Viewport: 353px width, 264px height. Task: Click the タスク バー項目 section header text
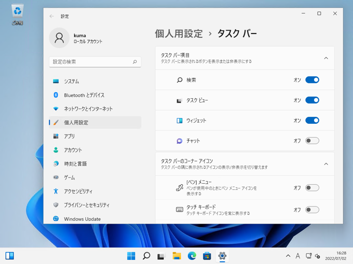click(175, 55)
